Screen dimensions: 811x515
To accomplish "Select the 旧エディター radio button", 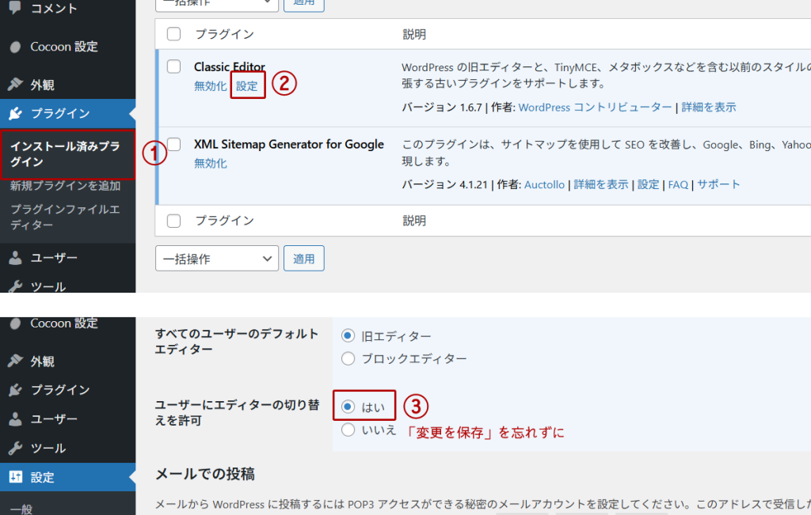I will (348, 335).
